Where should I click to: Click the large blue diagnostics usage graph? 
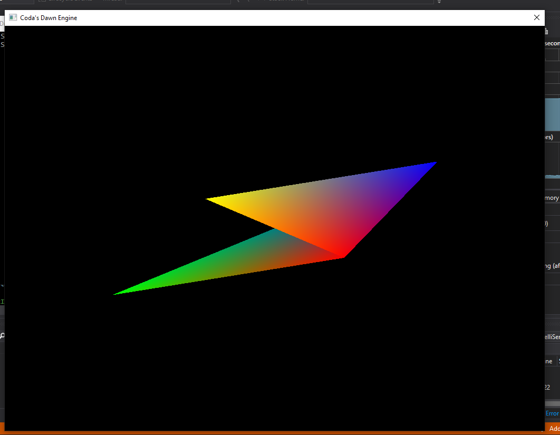pos(552,113)
